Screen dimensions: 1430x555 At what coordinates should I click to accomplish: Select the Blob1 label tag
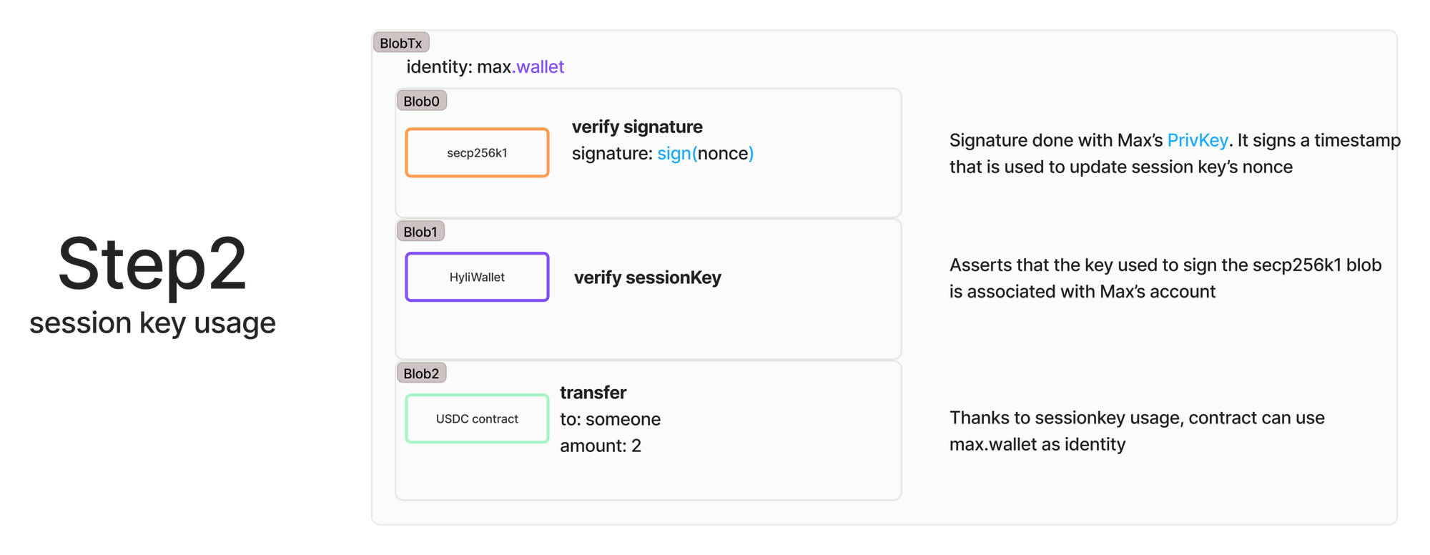click(420, 232)
